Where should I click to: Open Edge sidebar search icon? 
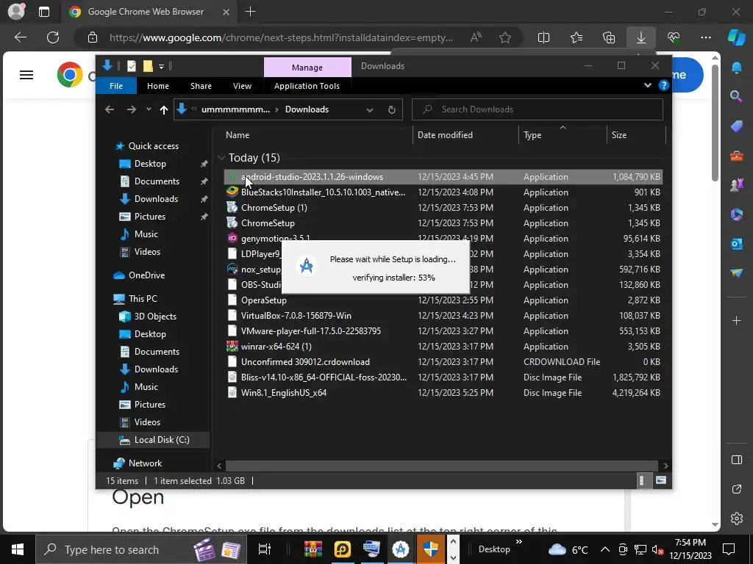click(735, 96)
